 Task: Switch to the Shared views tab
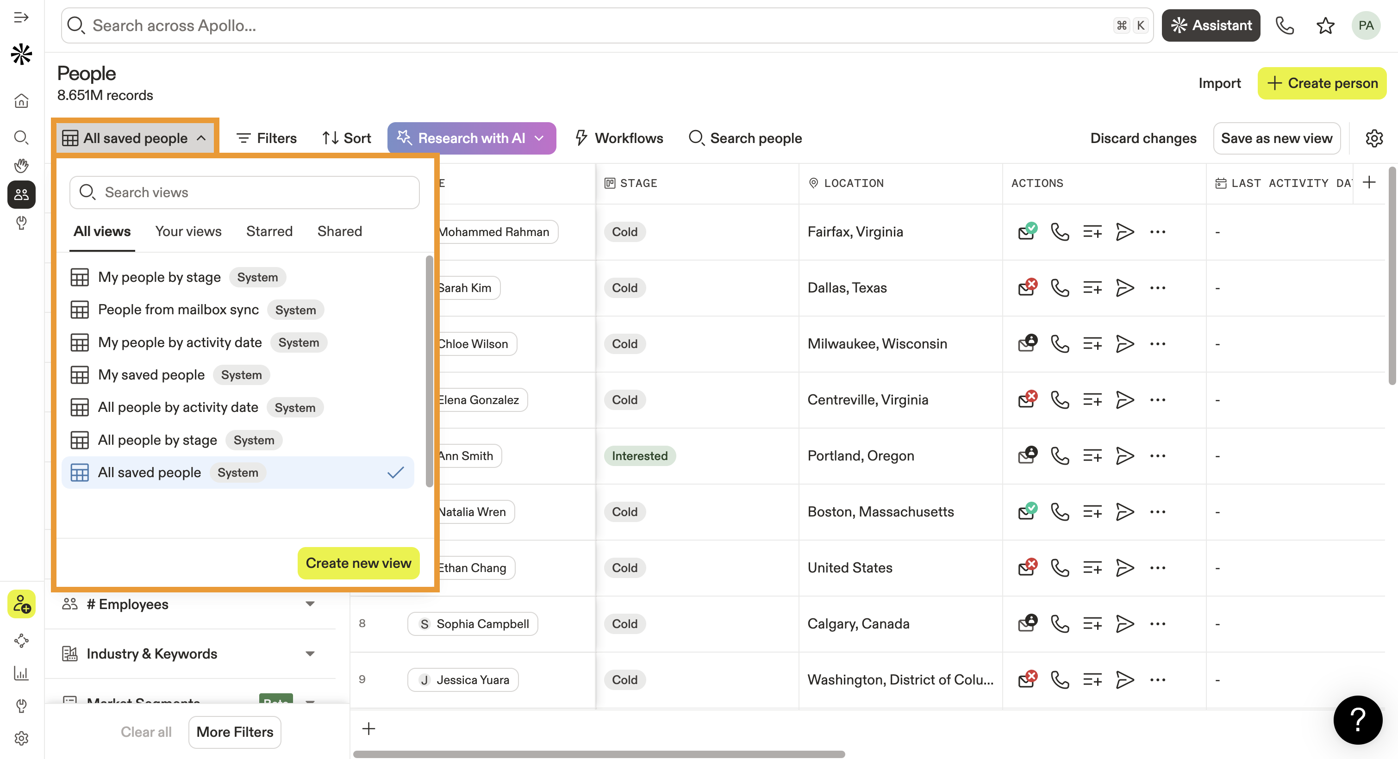339,232
